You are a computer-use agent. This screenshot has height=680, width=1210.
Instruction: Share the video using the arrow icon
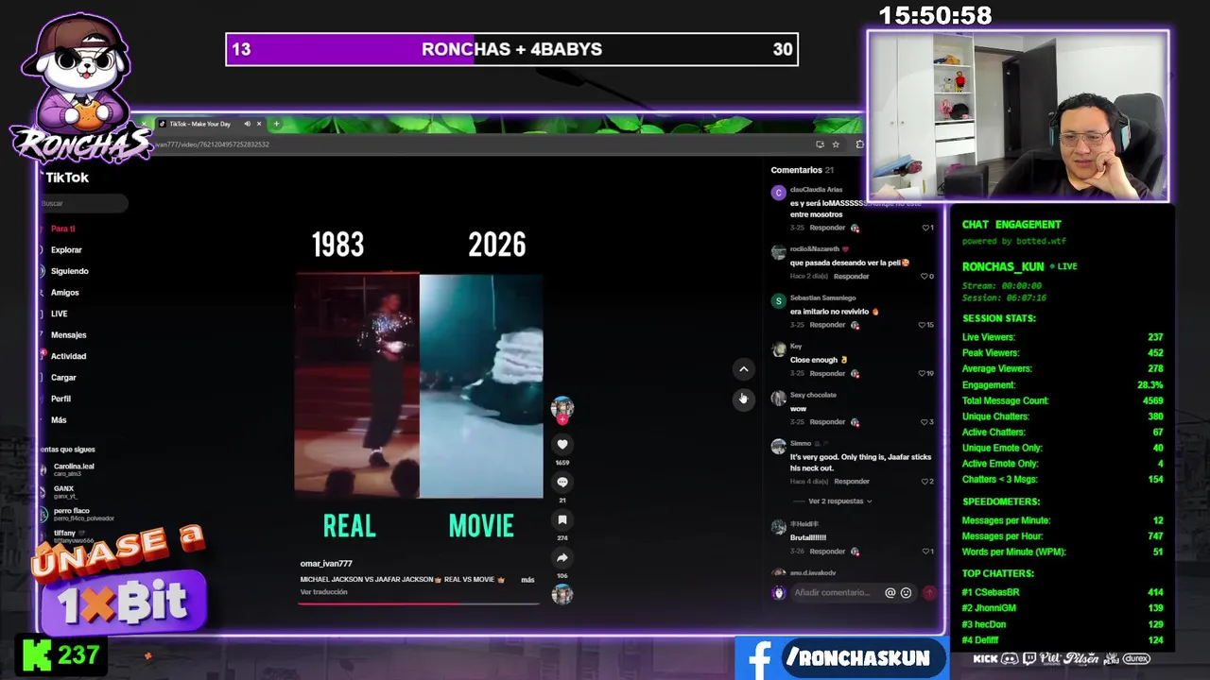click(x=562, y=557)
